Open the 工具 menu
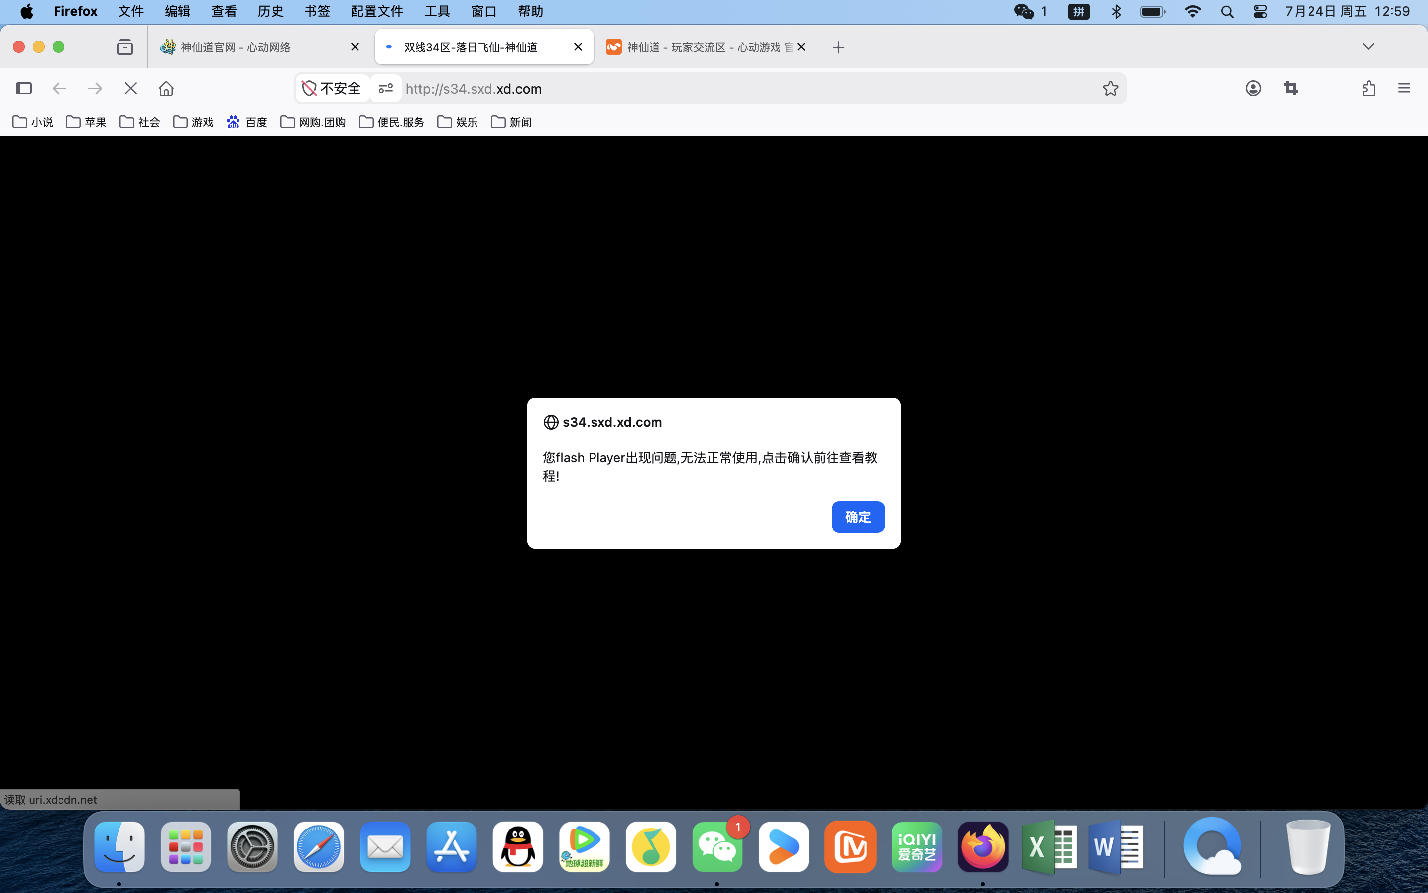 (437, 11)
